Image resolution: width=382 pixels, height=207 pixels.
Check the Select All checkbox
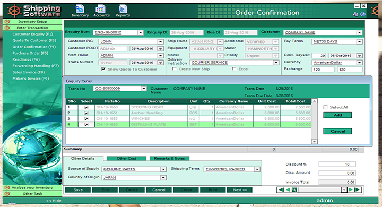tap(325, 107)
